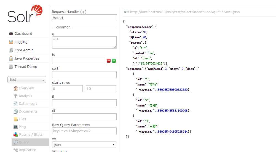Viewport: 276px width, 152px height.
Task: Click the fq input field
Action: 79,61
